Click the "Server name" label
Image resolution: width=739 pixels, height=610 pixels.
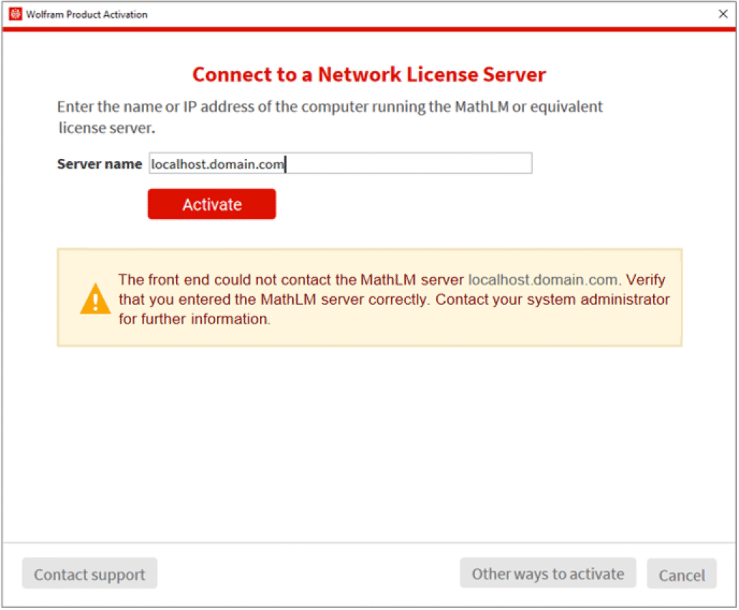(x=100, y=164)
